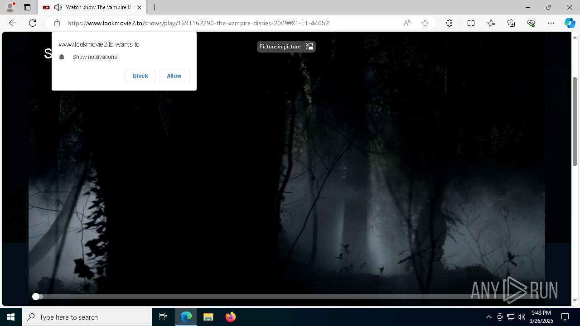Image resolution: width=580 pixels, height=326 pixels.
Task: Open the Extensions puzzle icon
Action: pyautogui.click(x=449, y=23)
